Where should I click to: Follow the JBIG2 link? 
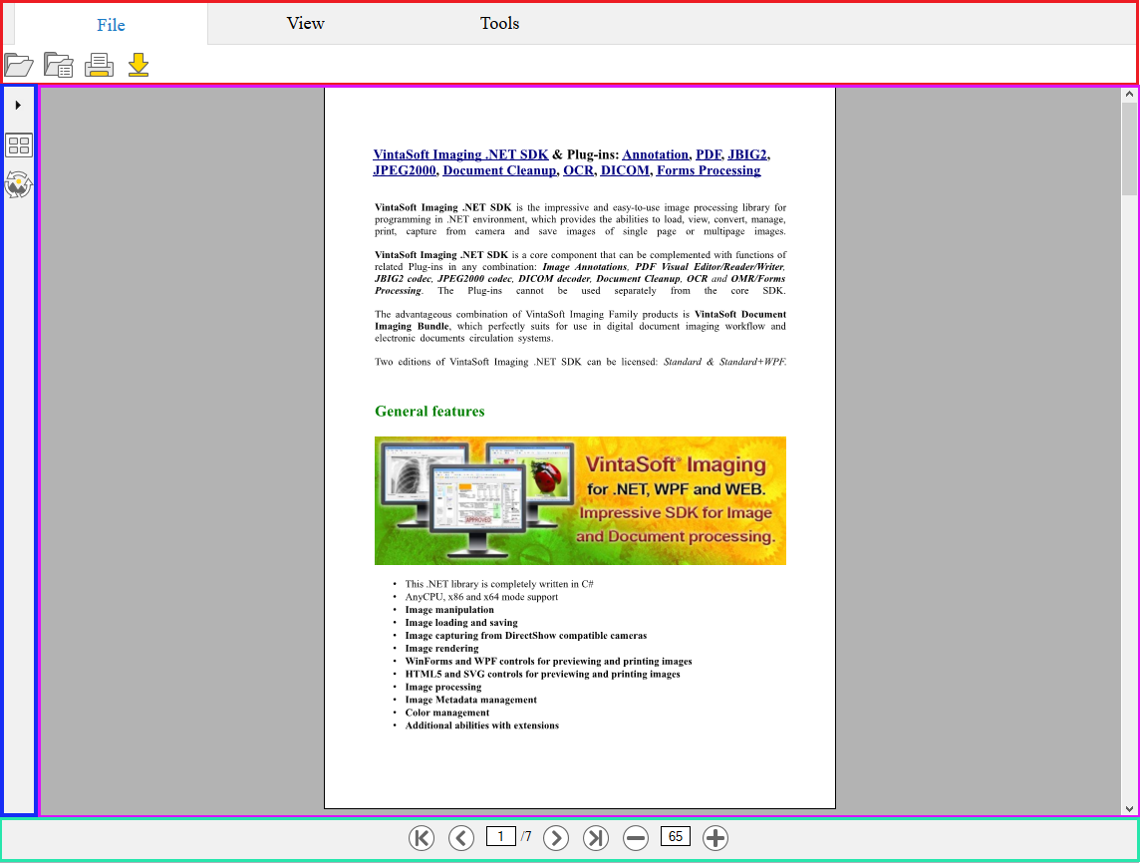click(747, 154)
